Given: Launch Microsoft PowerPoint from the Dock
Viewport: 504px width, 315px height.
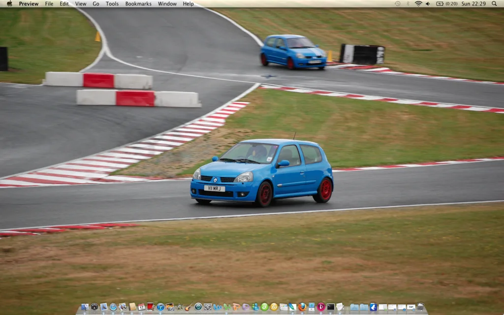Looking at the screenshot, I should pos(237,307).
